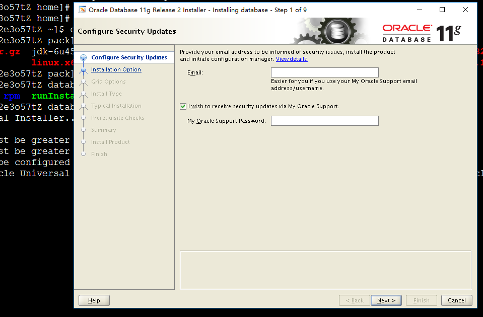
Task: Uncheck receive security updates via My Oracle Support
Action: (x=183, y=107)
